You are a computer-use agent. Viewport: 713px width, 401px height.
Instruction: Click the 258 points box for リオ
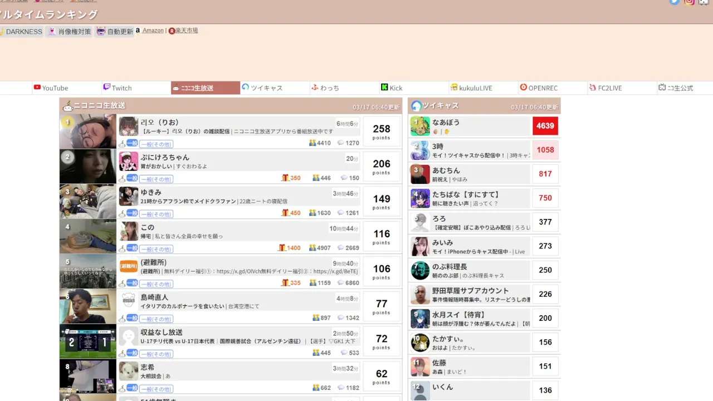[x=382, y=131]
